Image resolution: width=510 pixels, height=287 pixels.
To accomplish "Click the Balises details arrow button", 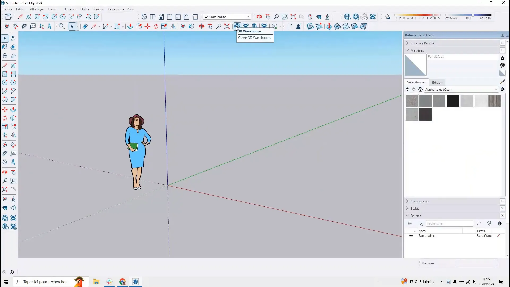I will coord(500,223).
